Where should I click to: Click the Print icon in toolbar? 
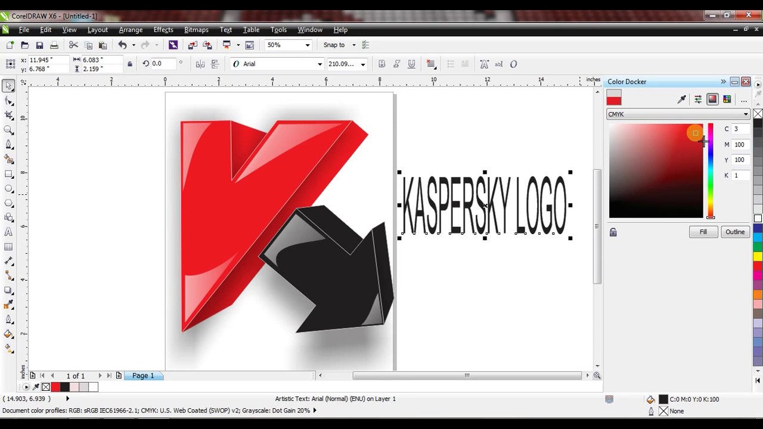point(54,45)
